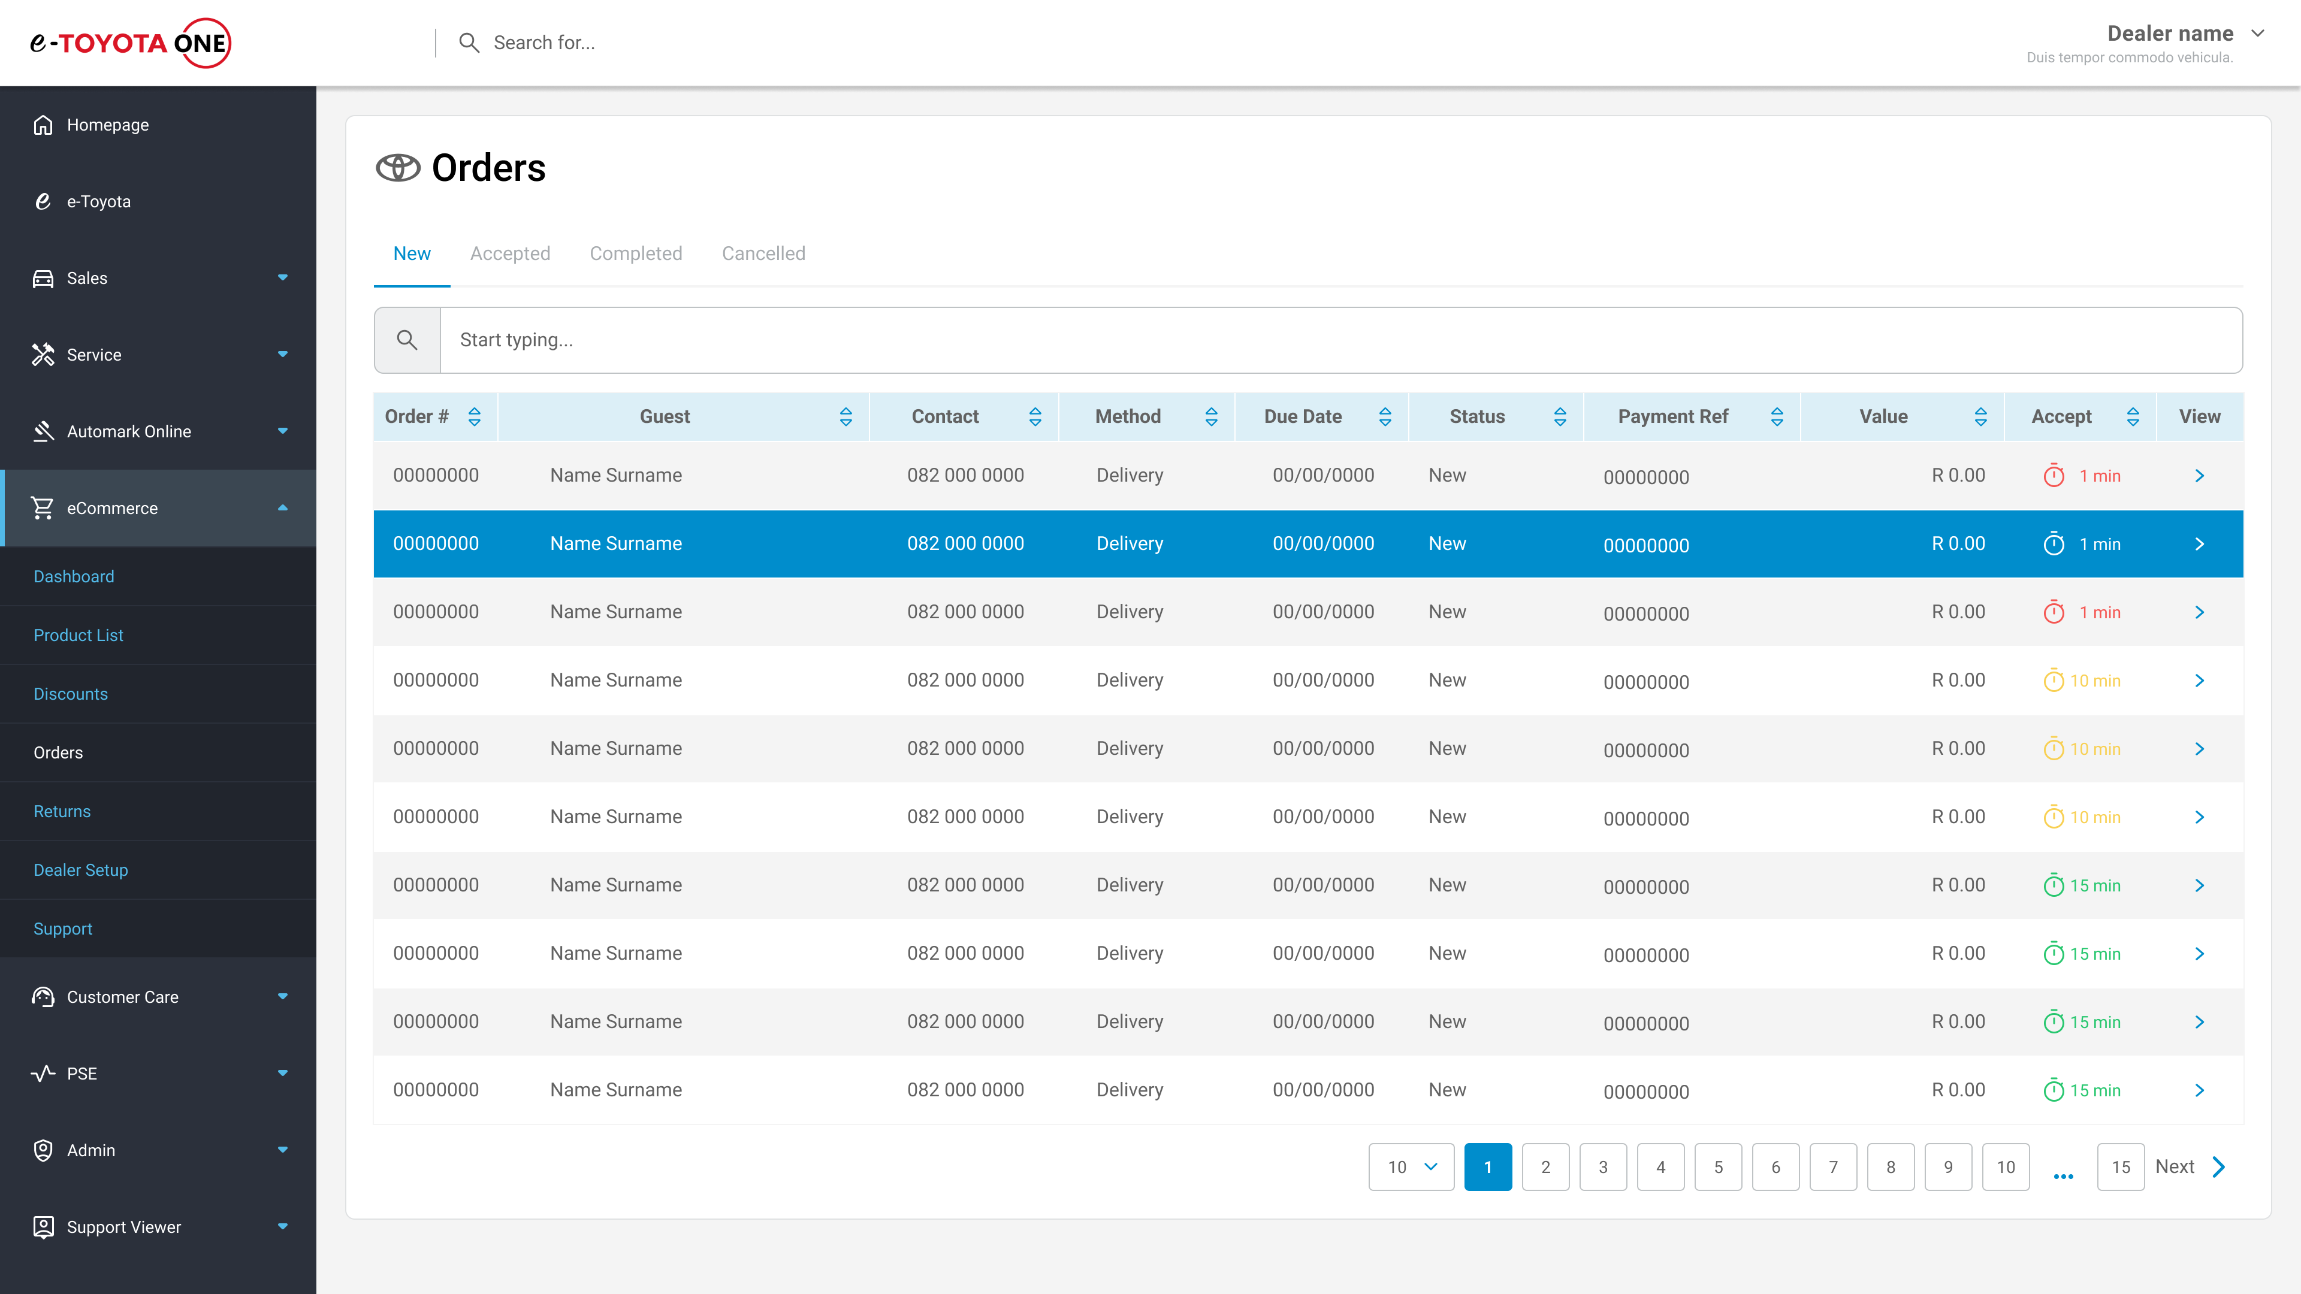The height and width of the screenshot is (1294, 2301).
Task: Toggle sort arrows on Value column
Action: pos(1980,417)
